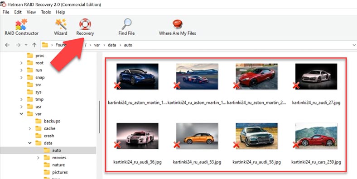
Task: Select the silver Audi 27 thumbnail
Action: (x=316, y=76)
